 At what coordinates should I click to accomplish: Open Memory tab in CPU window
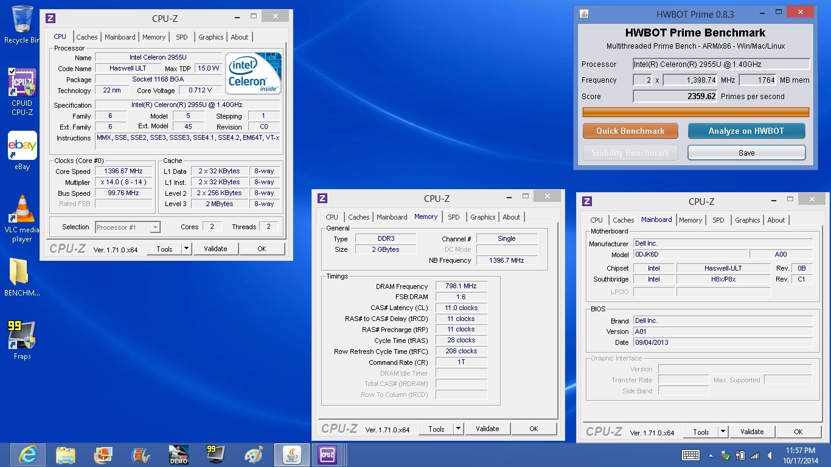click(154, 37)
